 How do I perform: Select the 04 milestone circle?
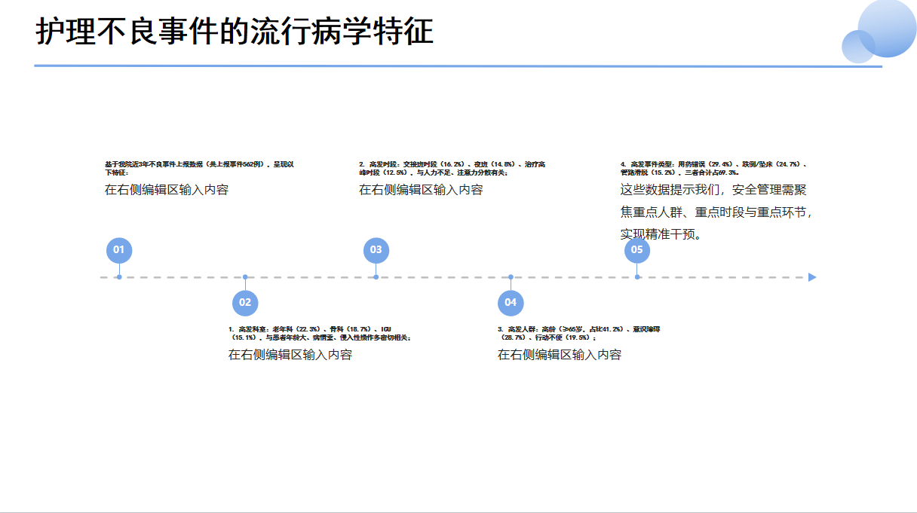coord(510,302)
